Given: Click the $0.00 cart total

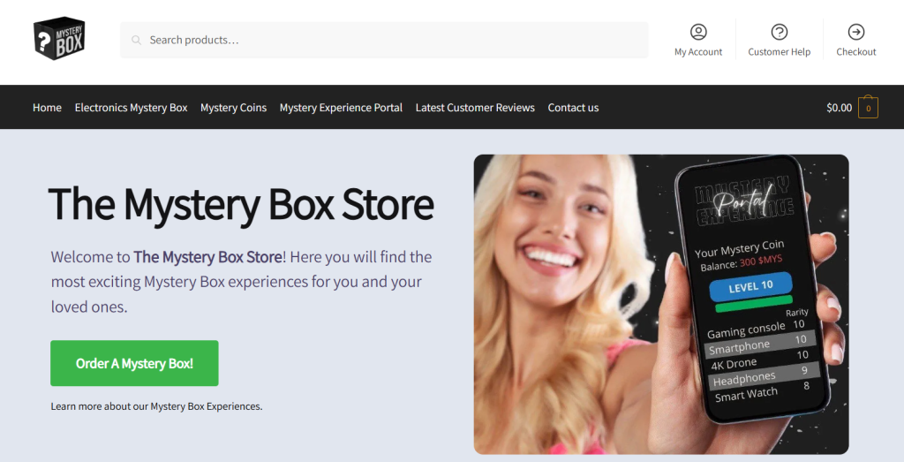Looking at the screenshot, I should tap(839, 107).
